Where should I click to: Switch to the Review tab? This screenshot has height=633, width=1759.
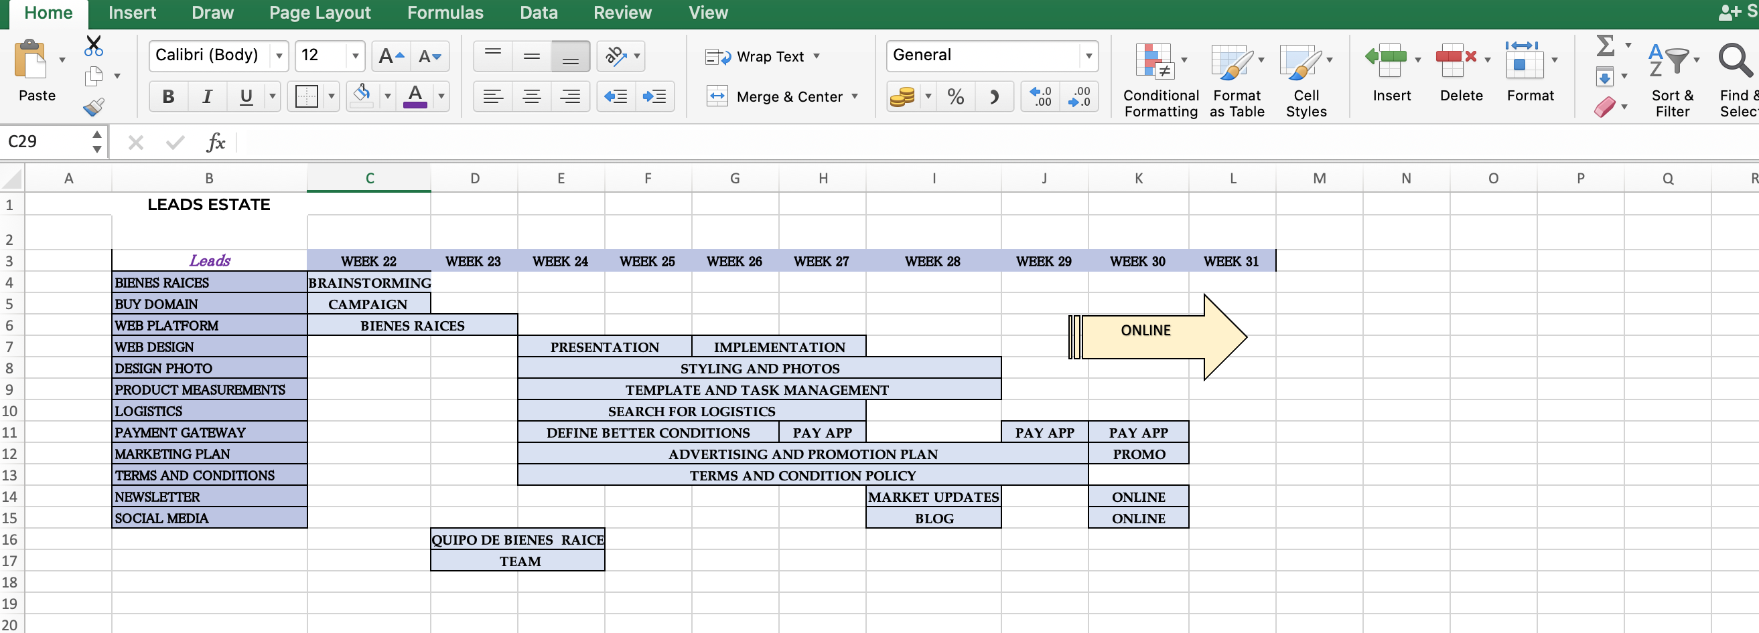pyautogui.click(x=622, y=13)
